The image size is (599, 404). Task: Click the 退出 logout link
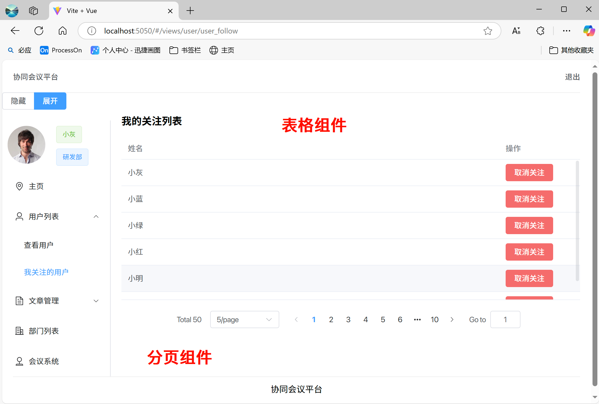pyautogui.click(x=572, y=77)
